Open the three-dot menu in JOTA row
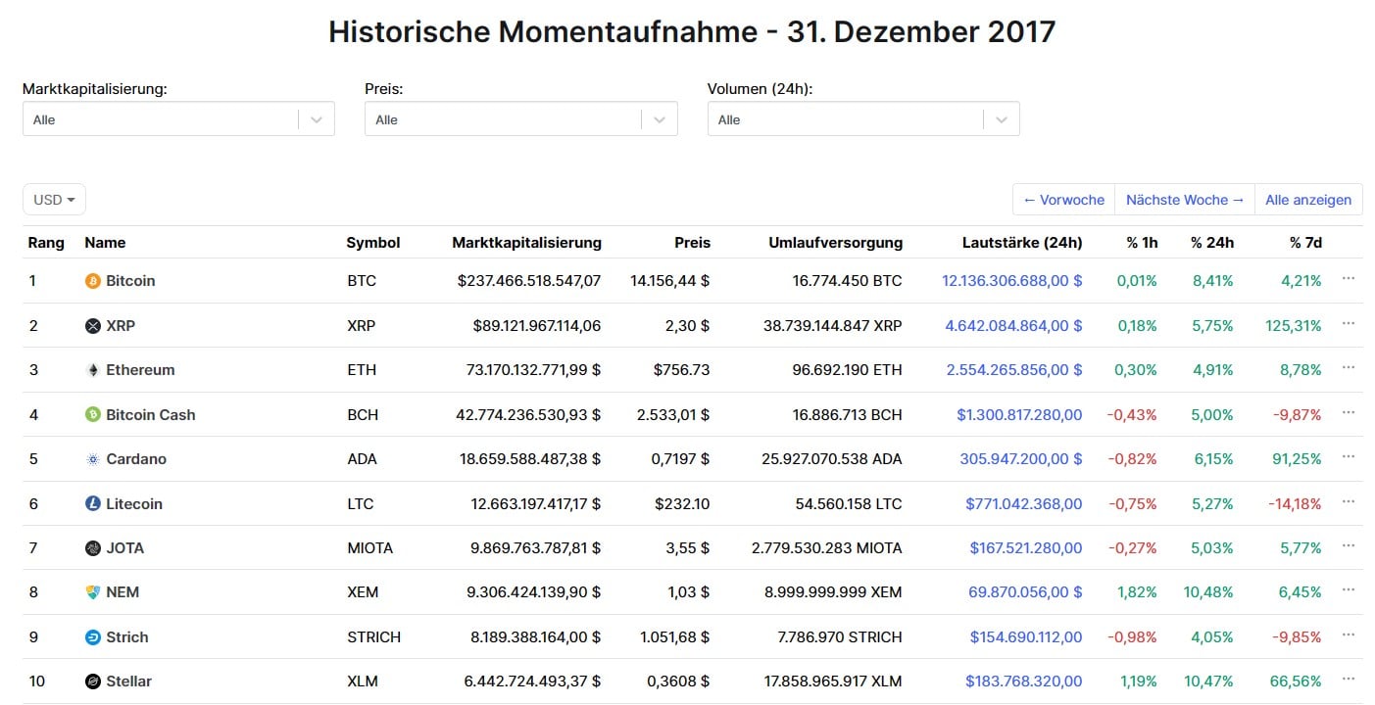 [1349, 545]
